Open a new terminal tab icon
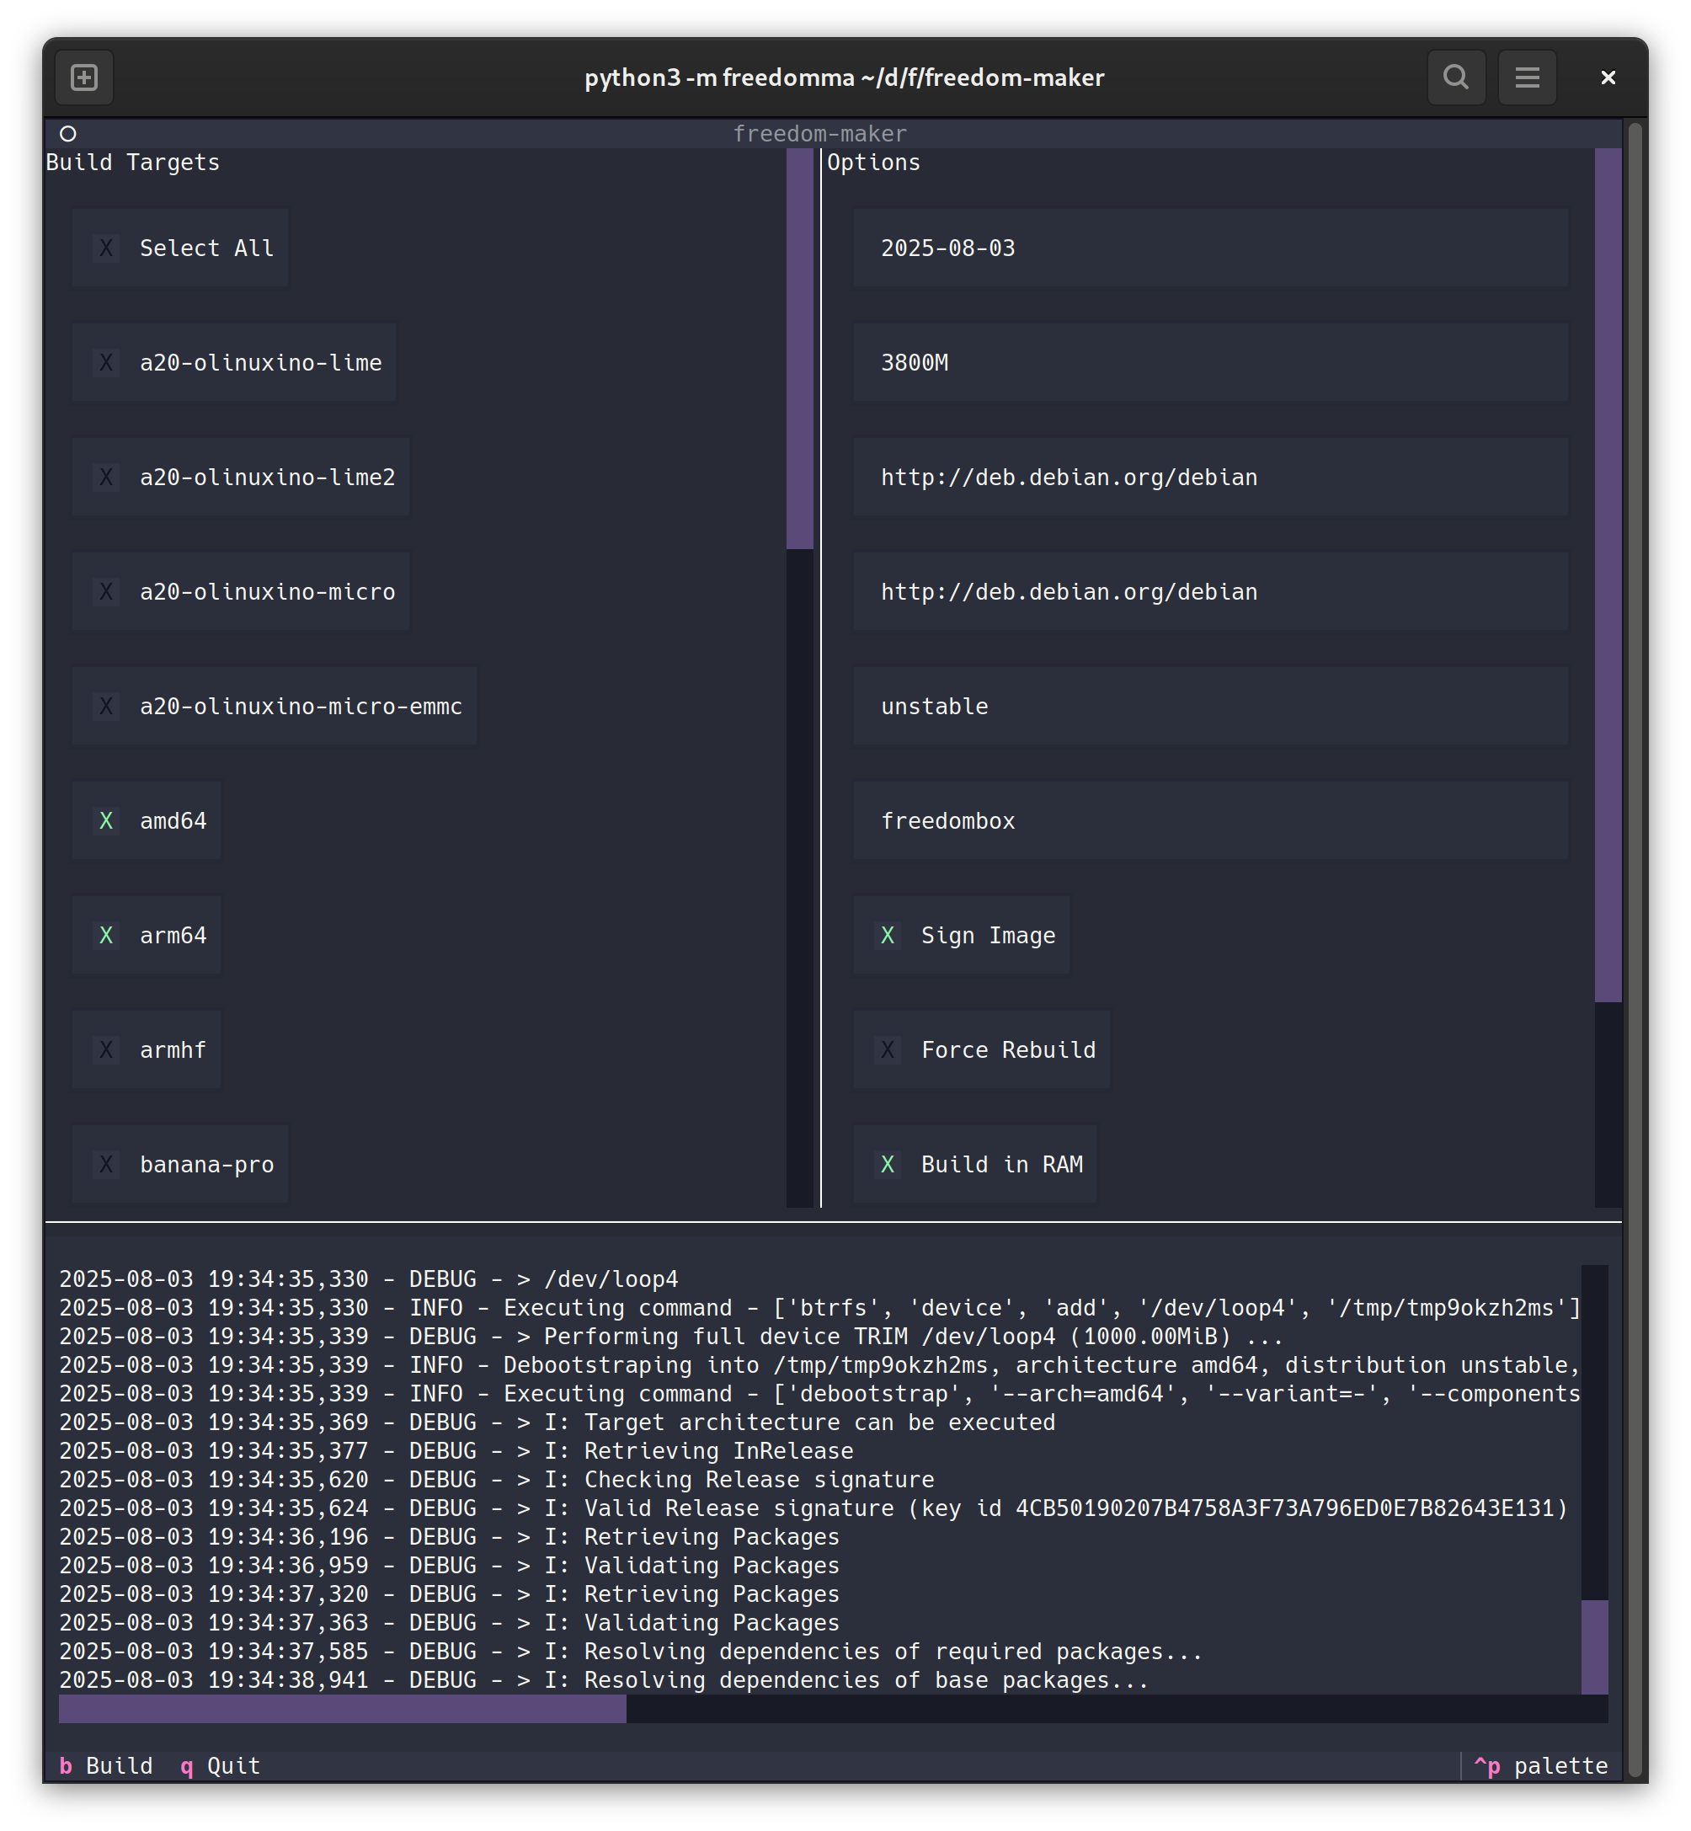 tap(84, 77)
